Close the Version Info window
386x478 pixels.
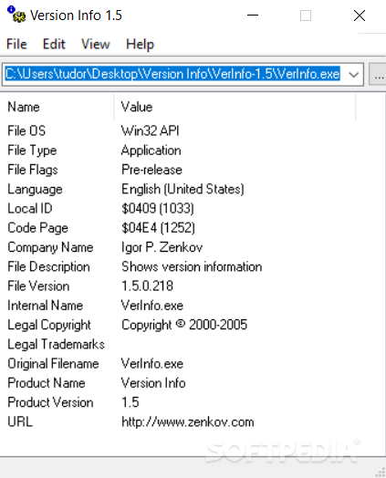pos(360,16)
